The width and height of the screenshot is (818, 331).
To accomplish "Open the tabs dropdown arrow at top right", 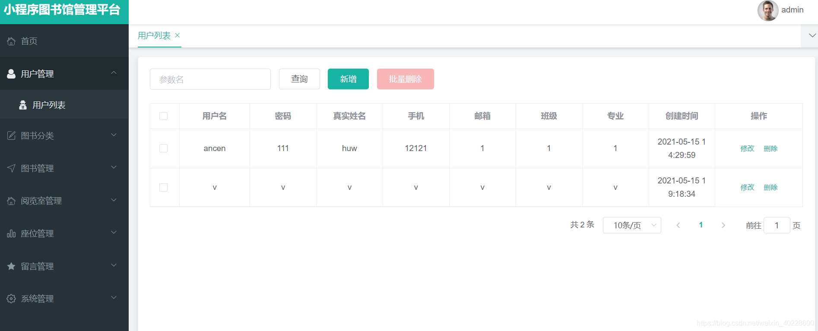I will pyautogui.click(x=812, y=35).
